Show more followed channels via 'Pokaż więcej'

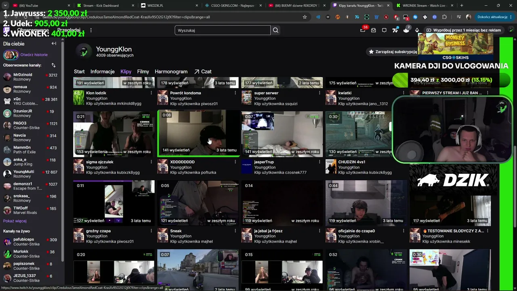click(x=15, y=221)
